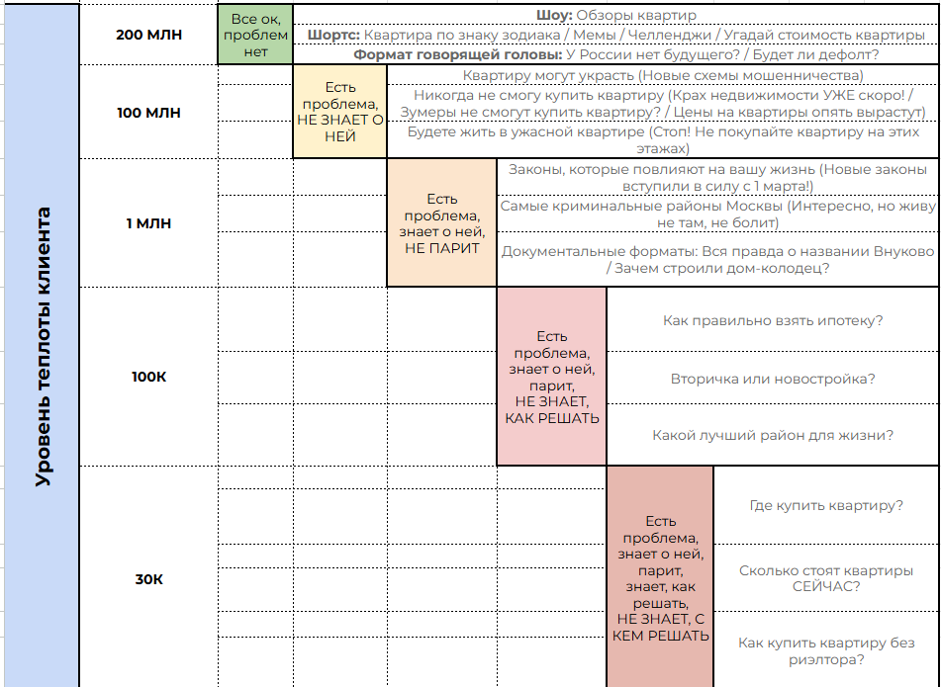Select the '200 МЛН' cell
941x687 pixels.
148,35
